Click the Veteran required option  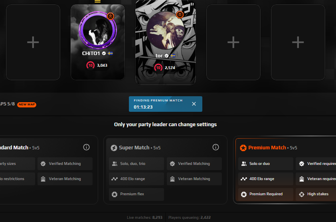(316, 179)
